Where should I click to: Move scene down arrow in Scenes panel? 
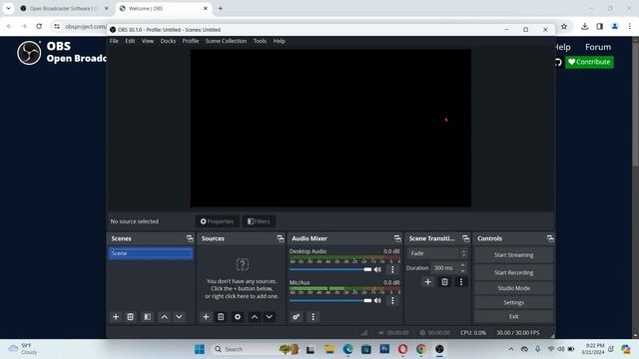click(179, 317)
